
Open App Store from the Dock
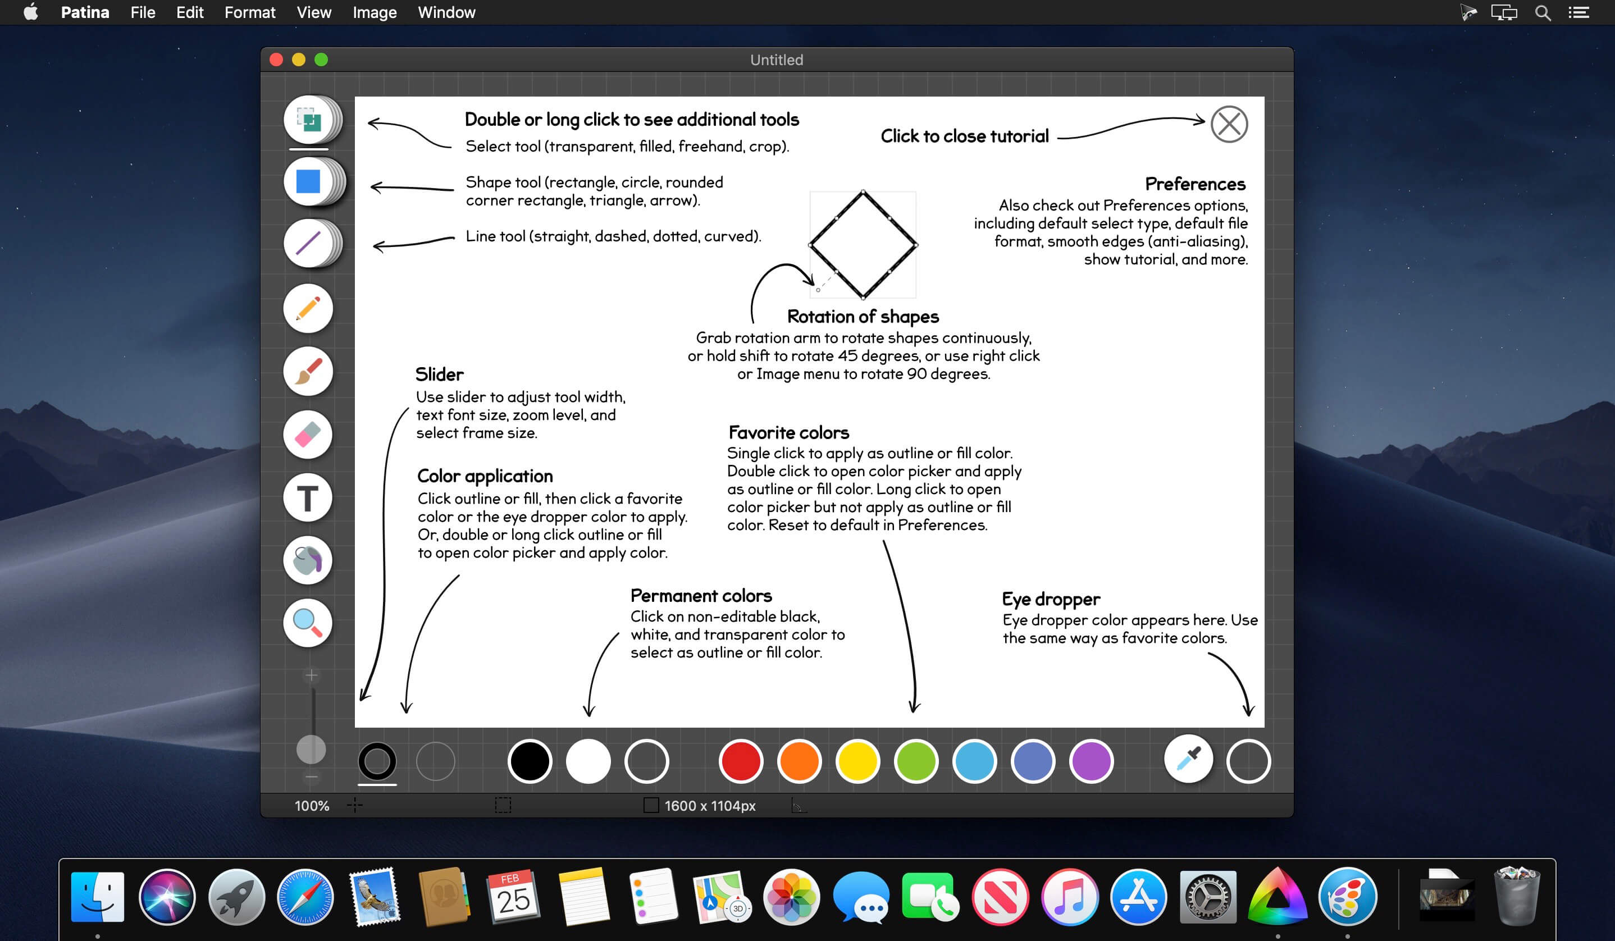click(x=1138, y=897)
